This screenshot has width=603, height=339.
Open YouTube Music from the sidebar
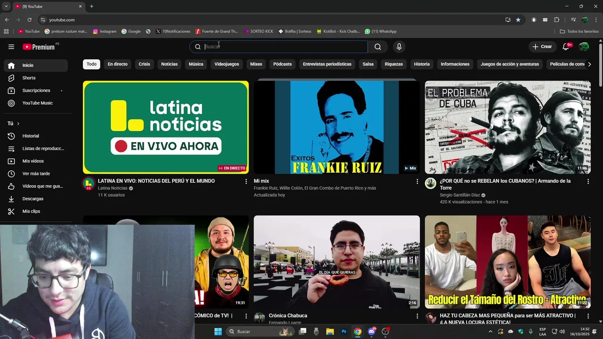(x=36, y=103)
